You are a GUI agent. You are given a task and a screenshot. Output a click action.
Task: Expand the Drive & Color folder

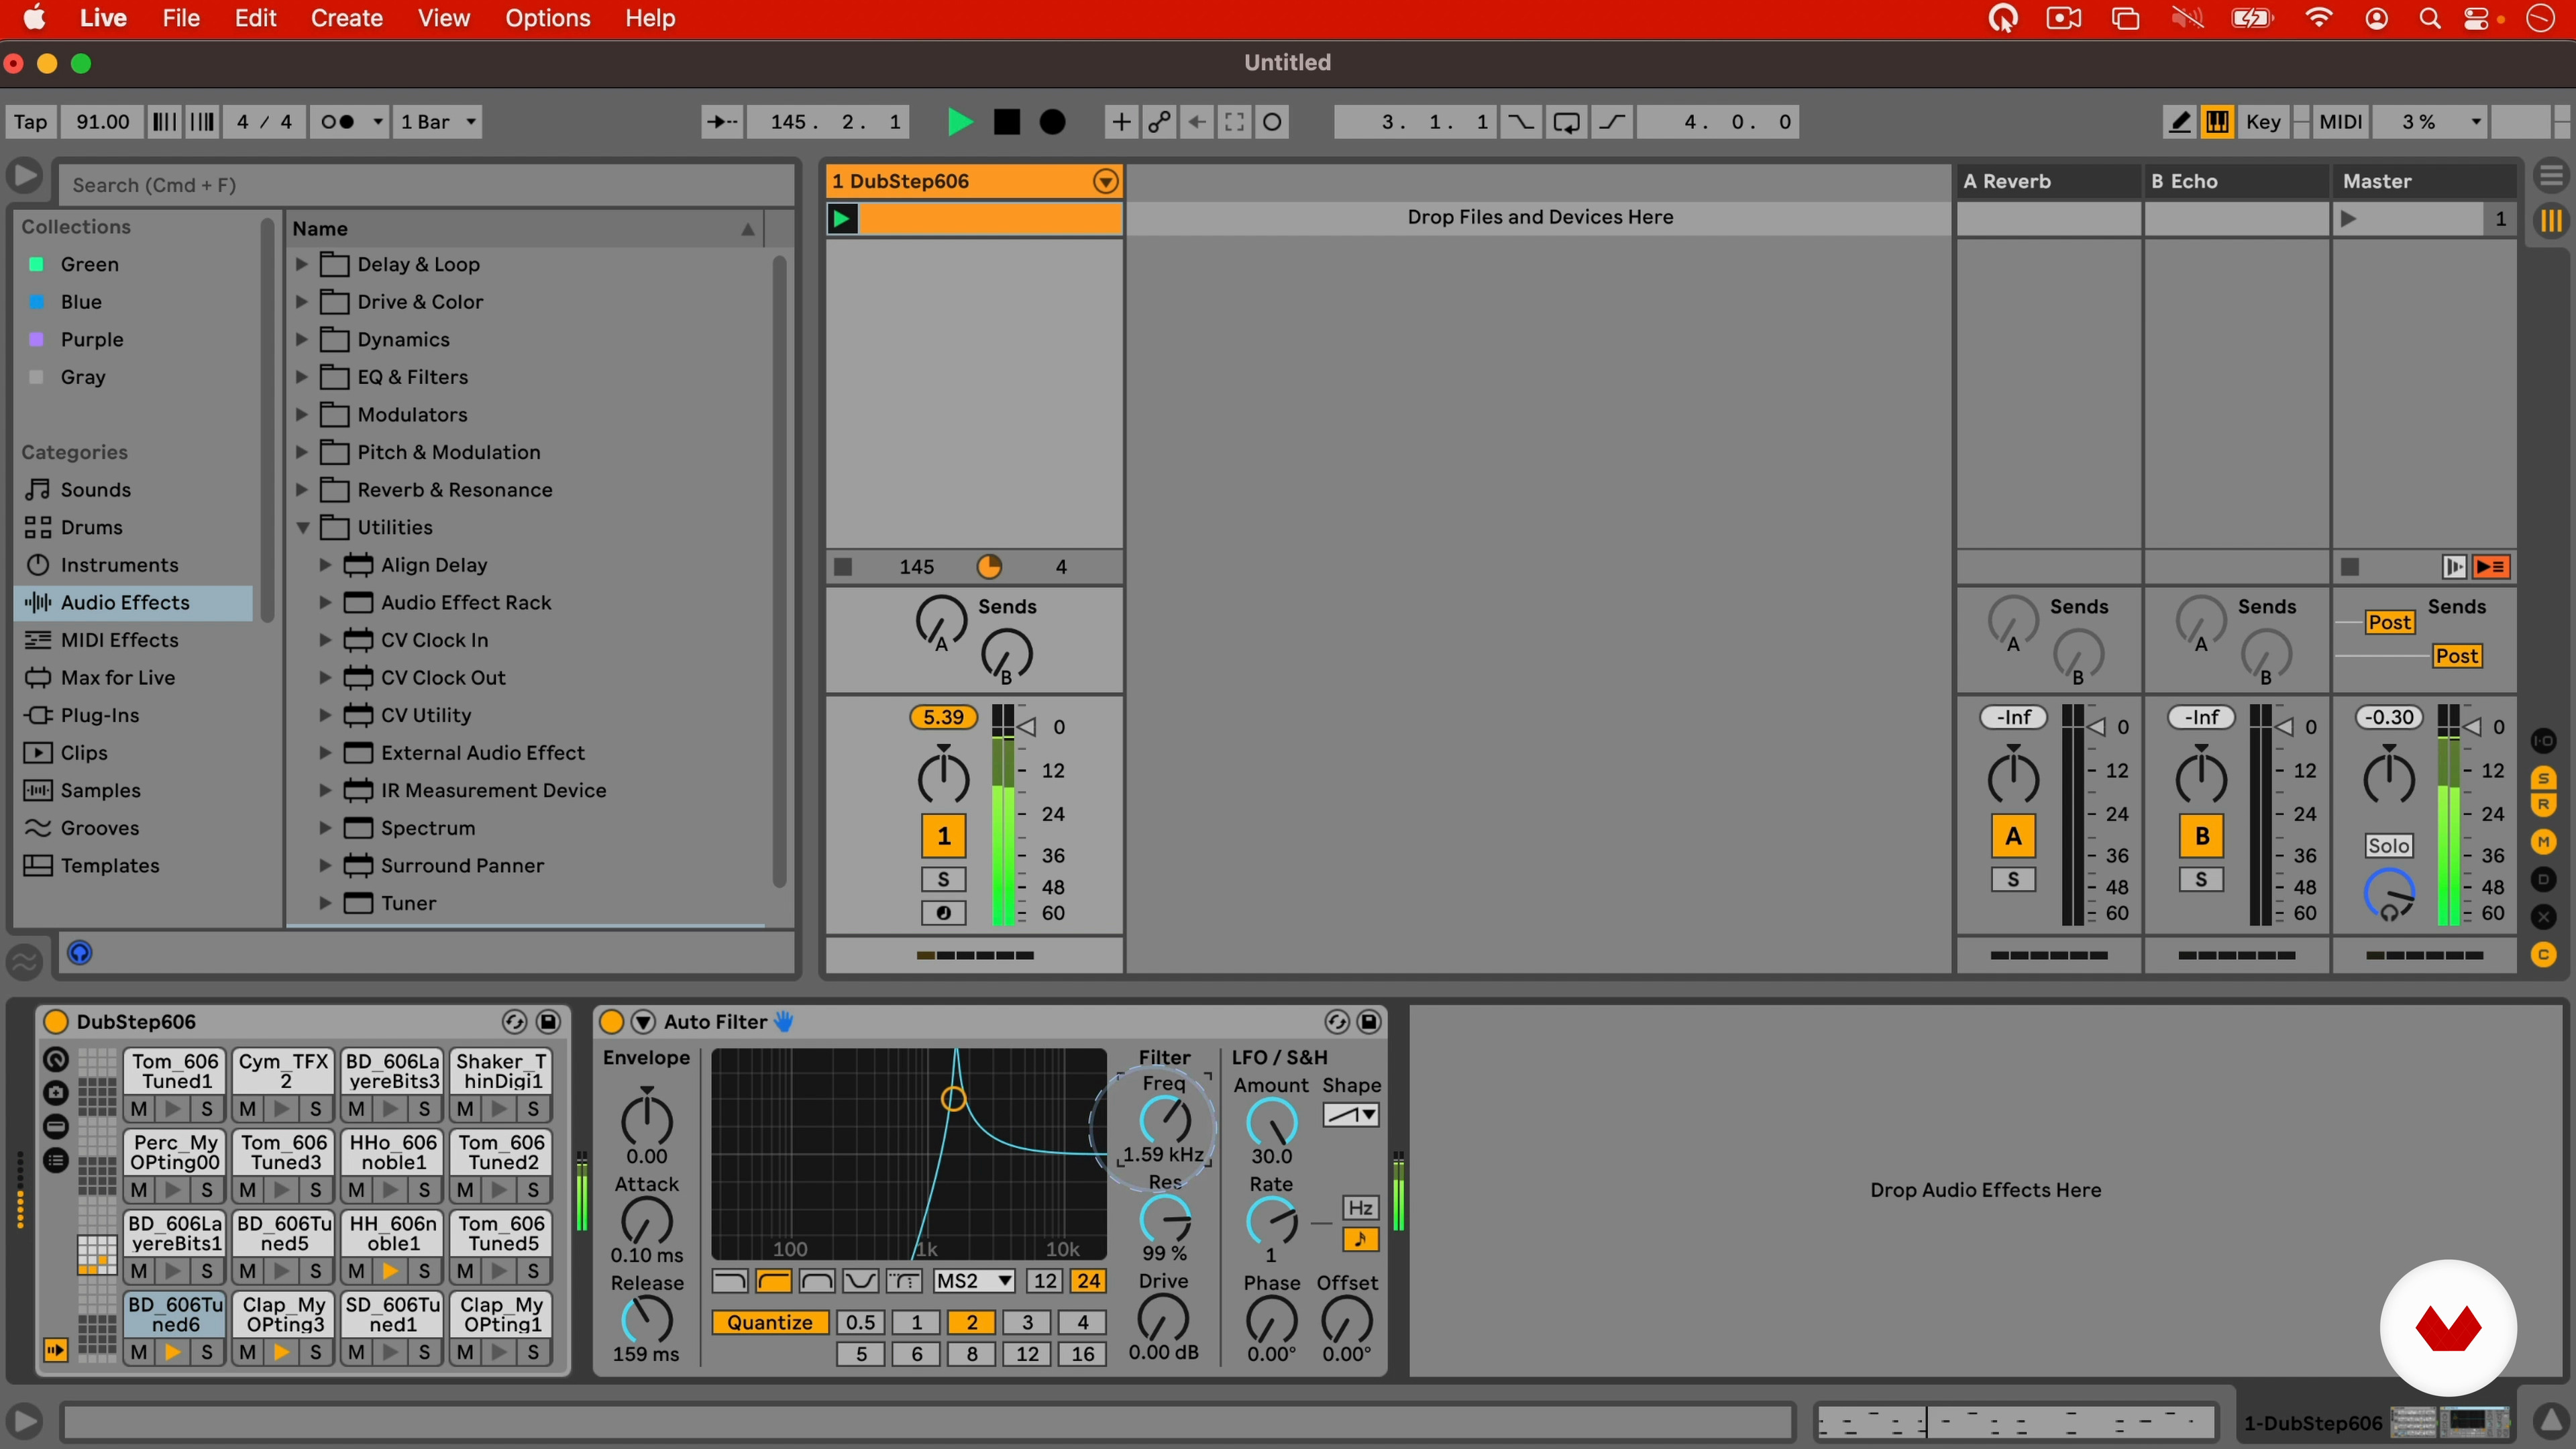point(302,302)
